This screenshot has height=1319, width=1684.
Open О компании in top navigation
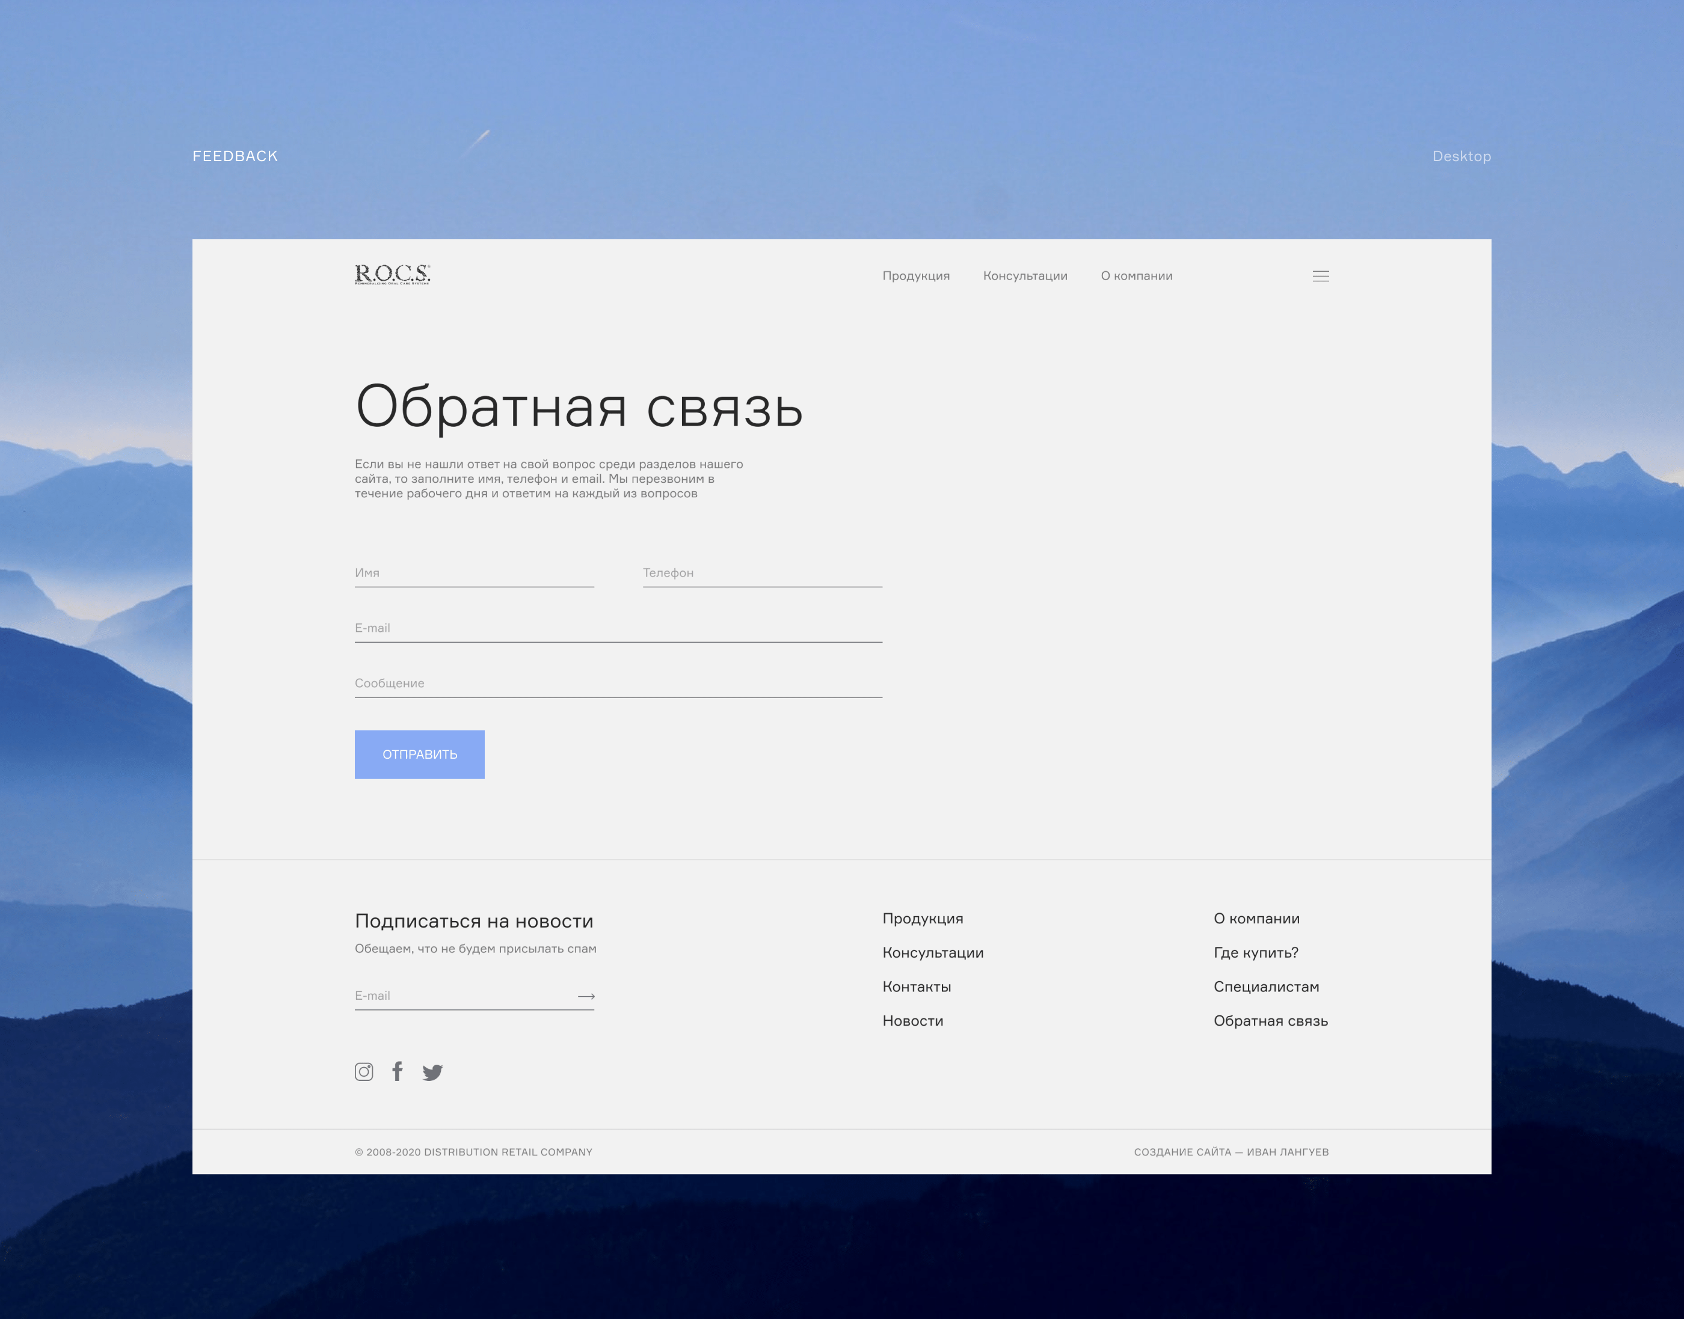pos(1135,276)
